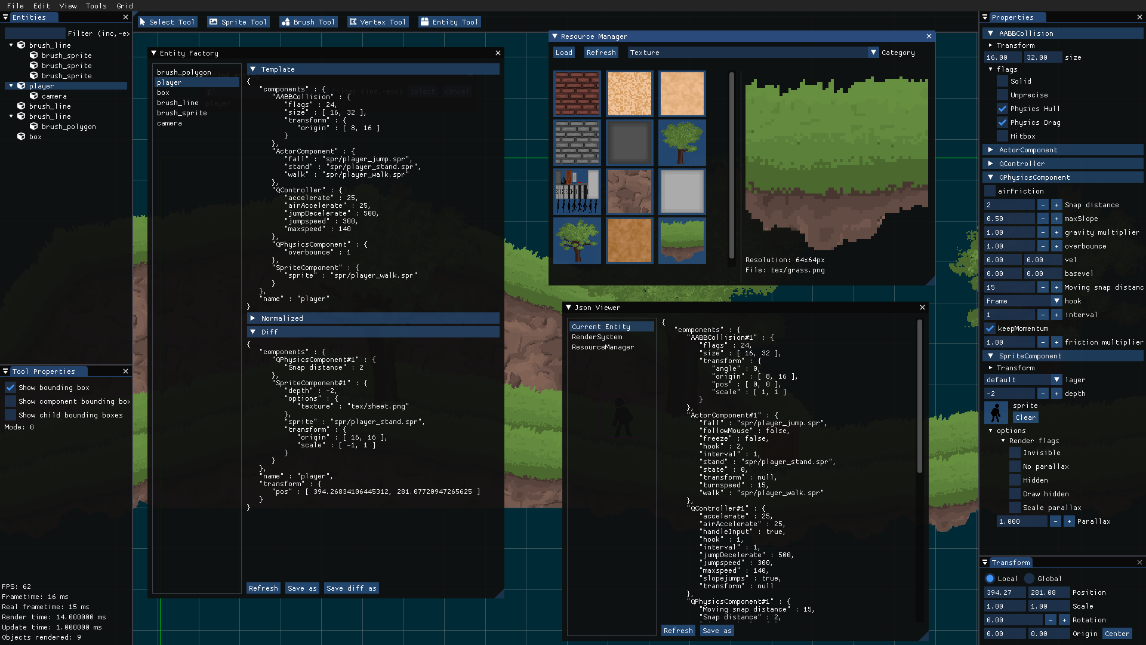This screenshot has width=1146, height=645.
Task: Uncheck Show bounding box option
Action: pos(11,388)
